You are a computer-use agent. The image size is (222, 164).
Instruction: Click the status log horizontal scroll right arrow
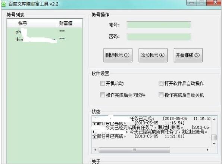[207, 150]
